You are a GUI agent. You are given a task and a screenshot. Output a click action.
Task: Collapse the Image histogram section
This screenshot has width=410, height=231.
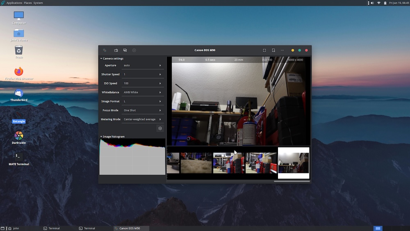click(112, 137)
